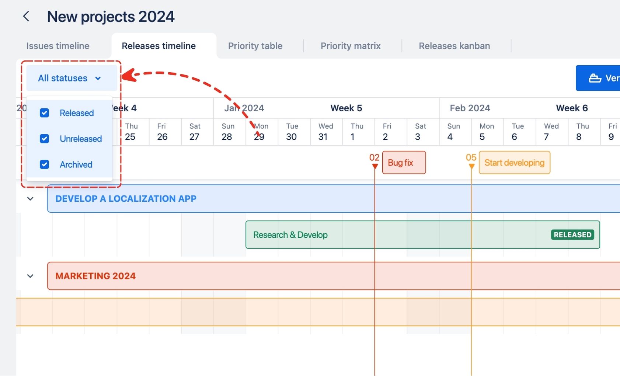Click the chevron inside the All statuses button
Image resolution: width=620 pixels, height=376 pixels.
[98, 78]
